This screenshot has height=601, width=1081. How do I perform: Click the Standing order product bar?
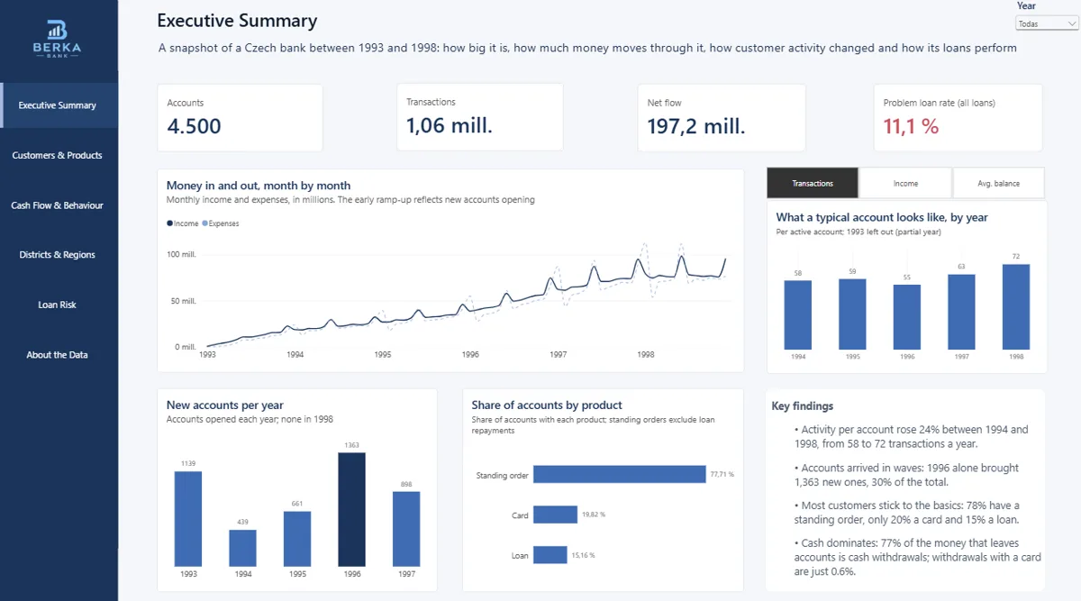coord(619,474)
